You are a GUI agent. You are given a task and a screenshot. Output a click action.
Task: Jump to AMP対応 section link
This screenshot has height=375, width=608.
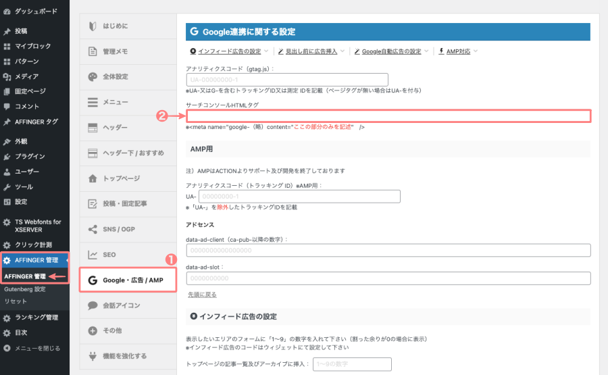coord(458,51)
